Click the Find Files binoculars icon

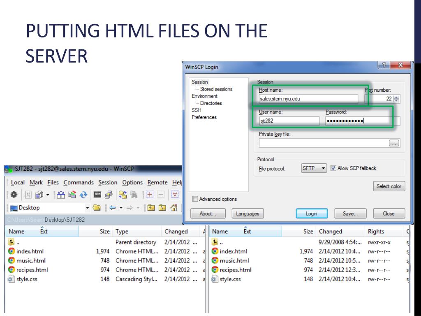[134, 194]
